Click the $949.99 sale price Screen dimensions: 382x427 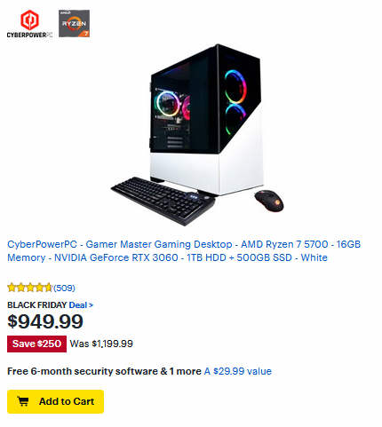click(x=45, y=321)
